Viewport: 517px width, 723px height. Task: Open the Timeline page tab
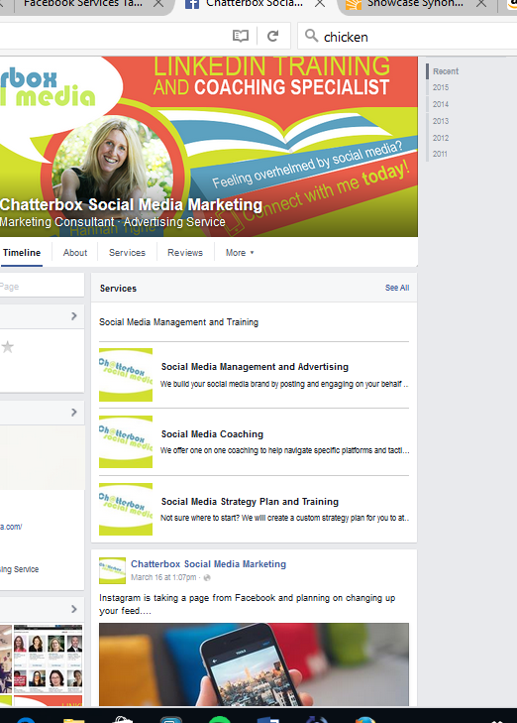point(22,253)
